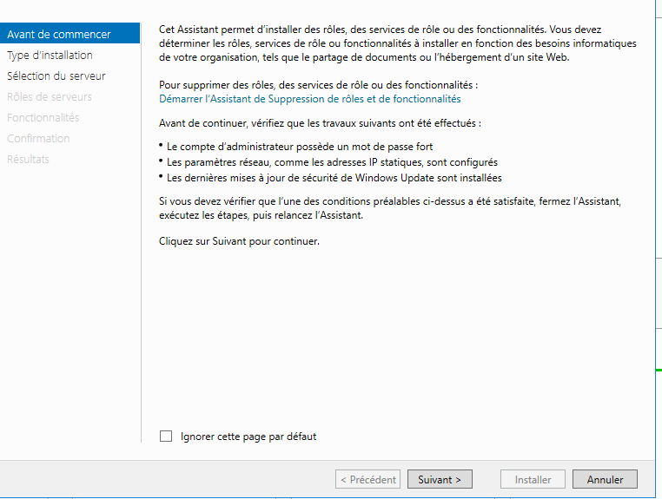This screenshot has height=499, width=662.
Task: Click the Windows Update security bullet text
Action: click(334, 178)
